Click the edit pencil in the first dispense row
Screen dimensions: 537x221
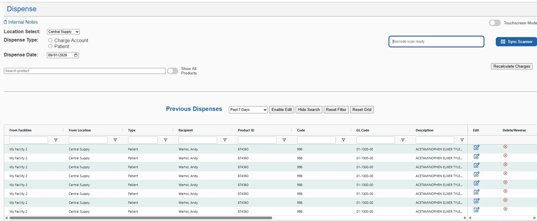[x=477, y=147]
